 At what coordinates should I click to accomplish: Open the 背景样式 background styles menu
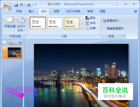pyautogui.click(x=111, y=21)
